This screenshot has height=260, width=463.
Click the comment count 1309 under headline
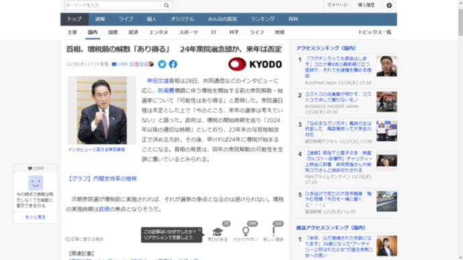[119, 64]
